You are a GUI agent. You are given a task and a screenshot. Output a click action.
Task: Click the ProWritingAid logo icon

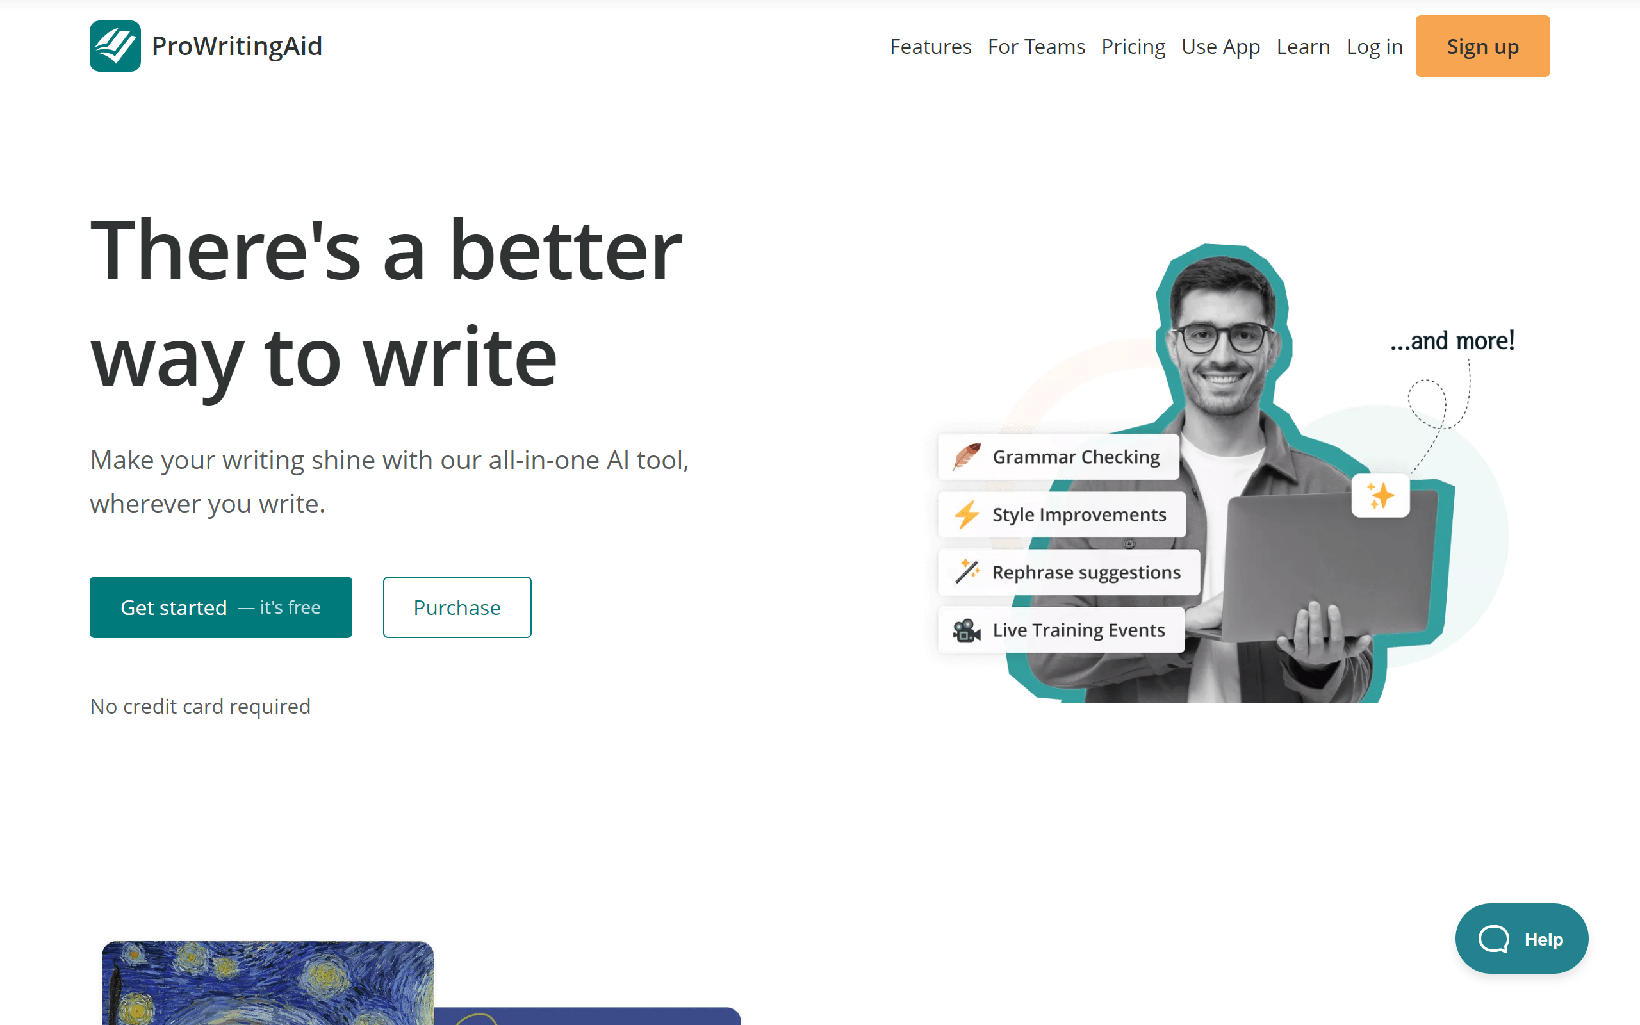click(115, 46)
